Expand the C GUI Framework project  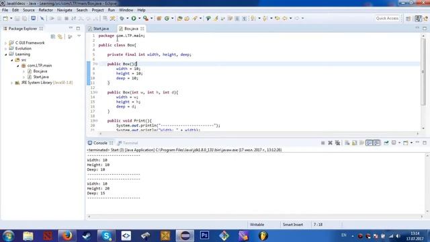[6, 43]
